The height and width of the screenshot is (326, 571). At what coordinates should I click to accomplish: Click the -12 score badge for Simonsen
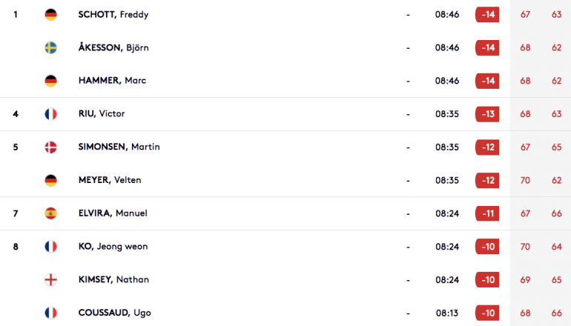487,147
